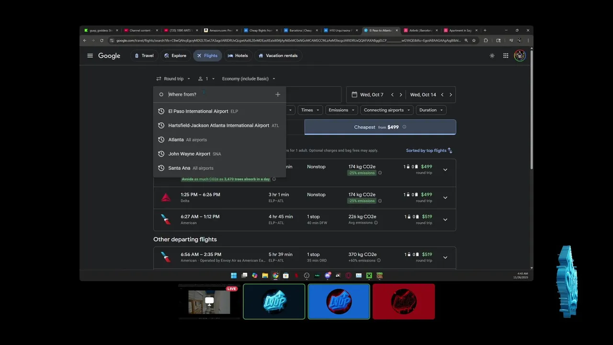The width and height of the screenshot is (613, 345).
Task: Open a new browser tab
Action: click(x=485, y=30)
